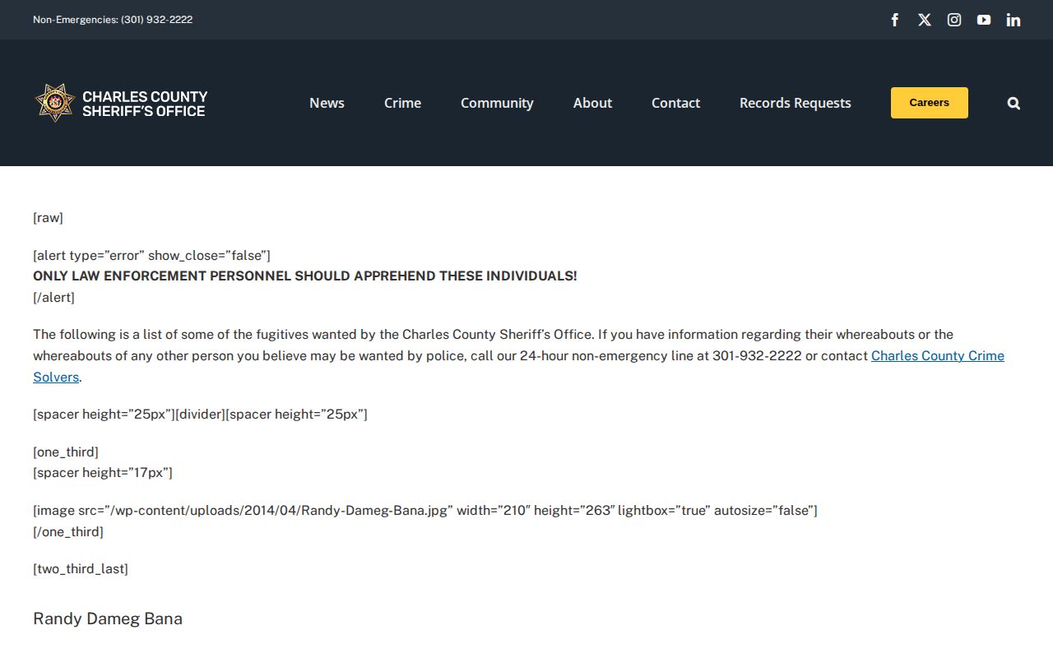1053x658 pixels.
Task: Click the '[/alert]' closing shortcode text
Action: pyautogui.click(x=53, y=298)
